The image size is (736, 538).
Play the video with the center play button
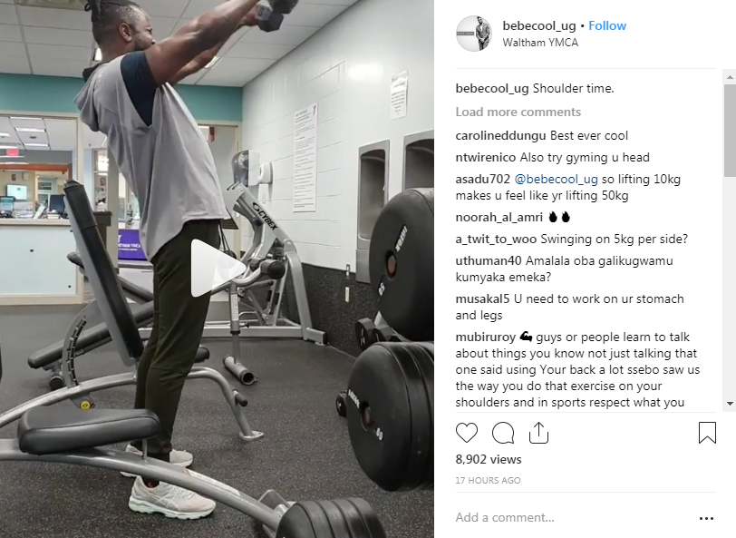[217, 269]
